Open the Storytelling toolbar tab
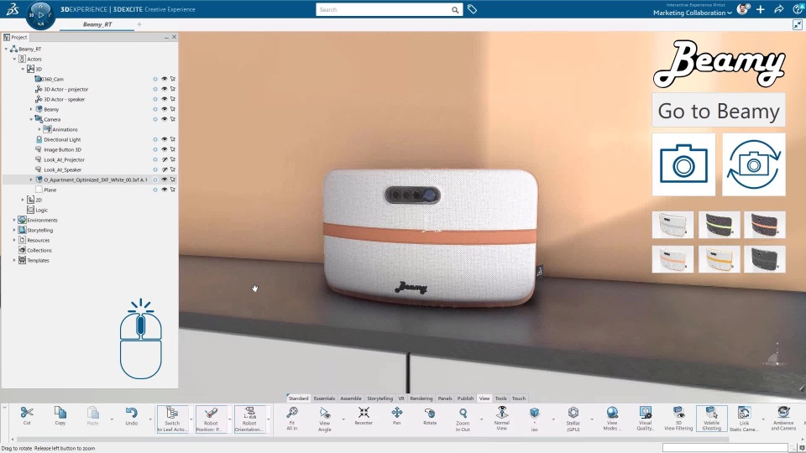 pos(379,398)
